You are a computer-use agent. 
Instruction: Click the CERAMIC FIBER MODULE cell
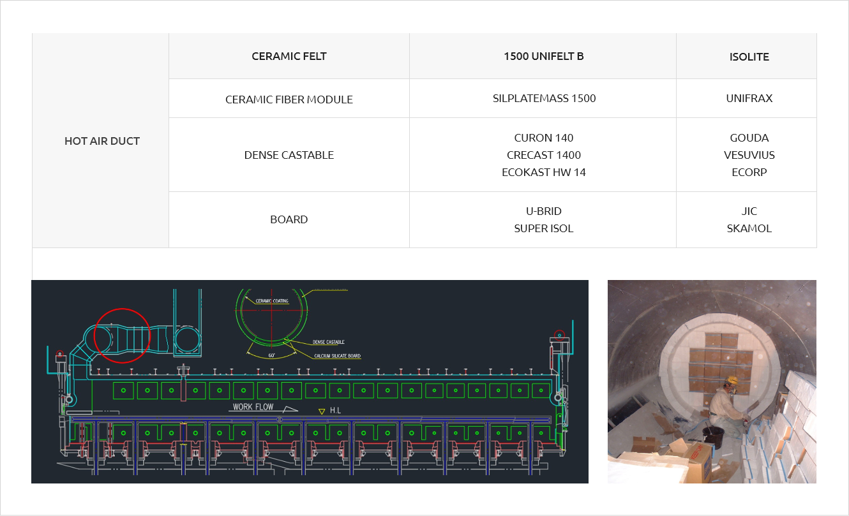[x=289, y=99]
